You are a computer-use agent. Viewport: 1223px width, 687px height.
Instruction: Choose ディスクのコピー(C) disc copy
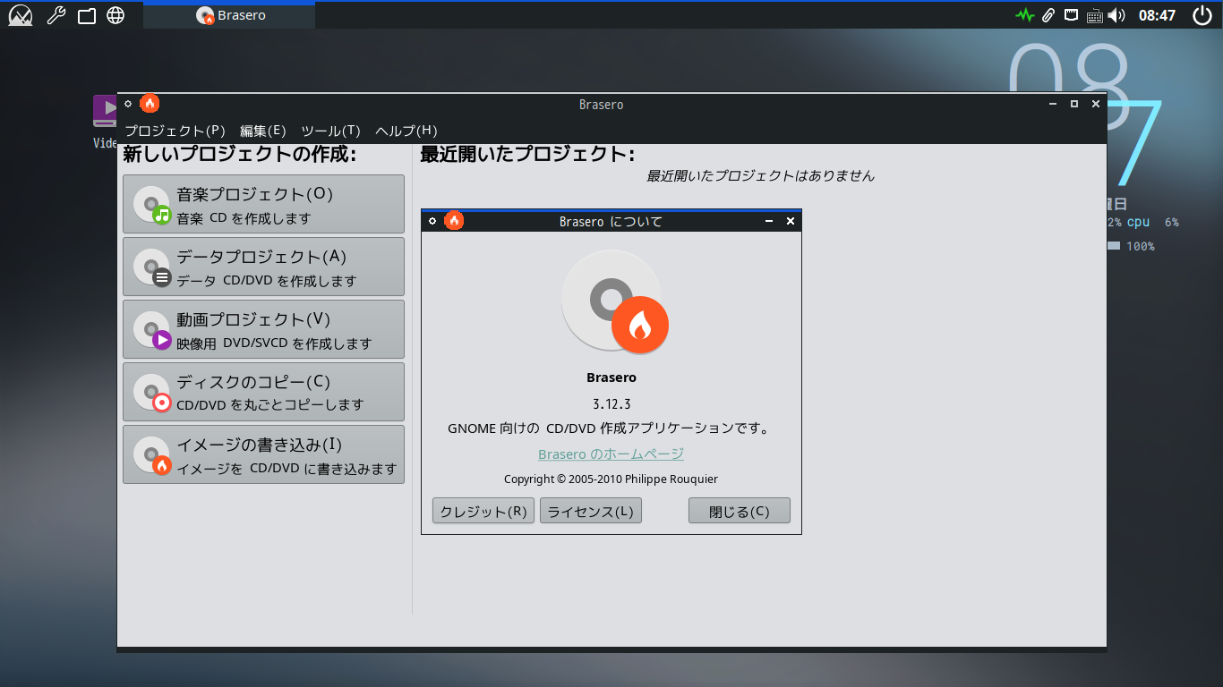(x=263, y=392)
